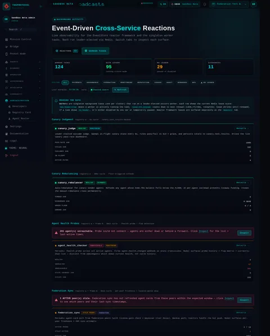The width and height of the screenshot is (270, 336).
Task: Open Agent Roster page
Action: 21,118
